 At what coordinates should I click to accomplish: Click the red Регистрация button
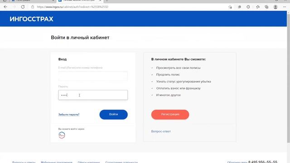pos(170,115)
